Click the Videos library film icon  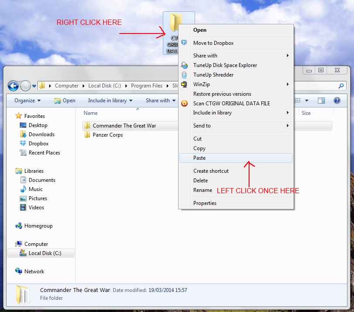(x=23, y=207)
